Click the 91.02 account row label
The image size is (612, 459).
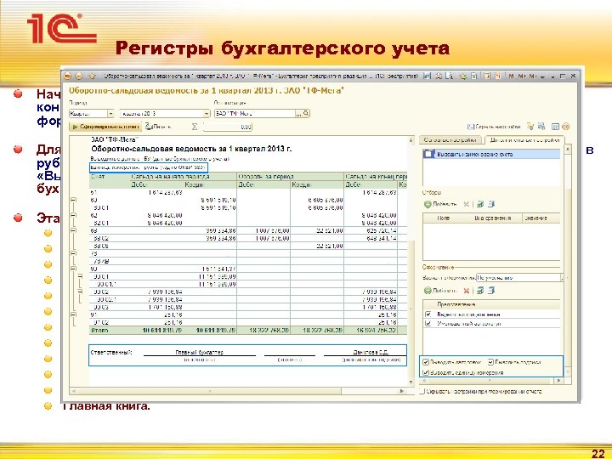100,322
